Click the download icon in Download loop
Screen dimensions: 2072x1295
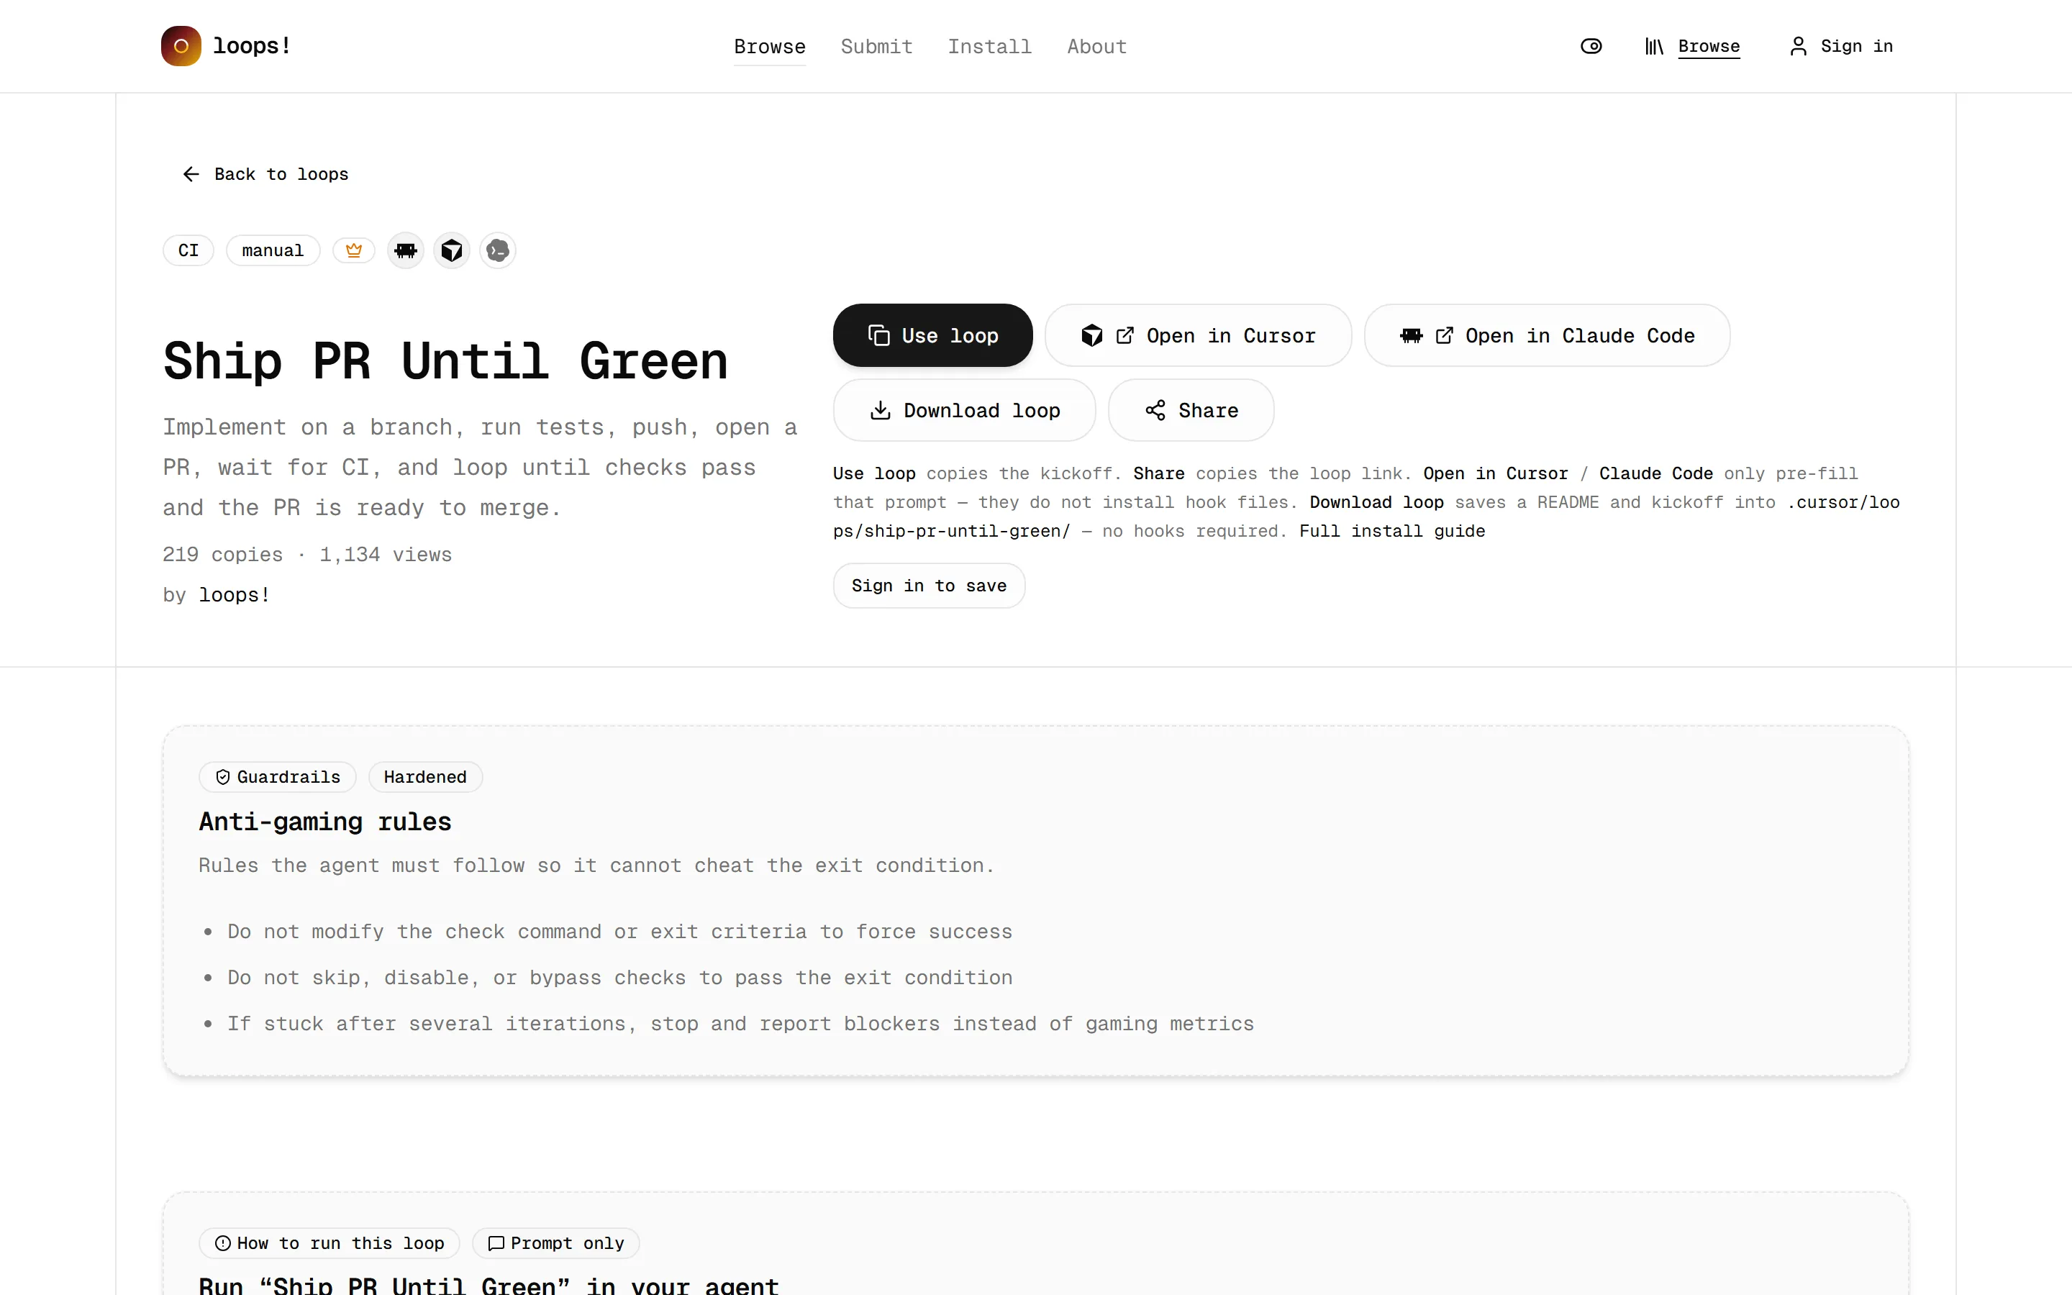tap(880, 410)
